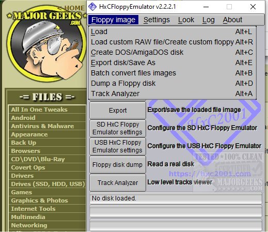Screen dimensions: 268x232
Task: Open the Floppy image menu
Action: (x=113, y=20)
